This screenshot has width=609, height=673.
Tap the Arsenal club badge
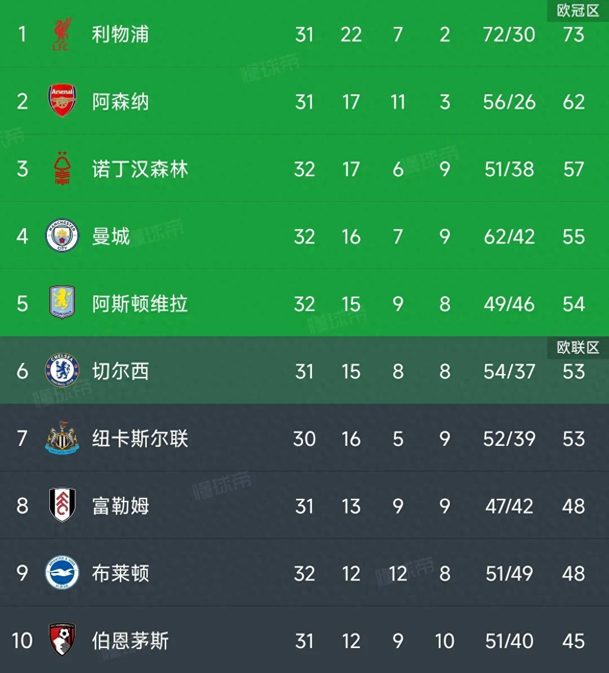(x=62, y=101)
